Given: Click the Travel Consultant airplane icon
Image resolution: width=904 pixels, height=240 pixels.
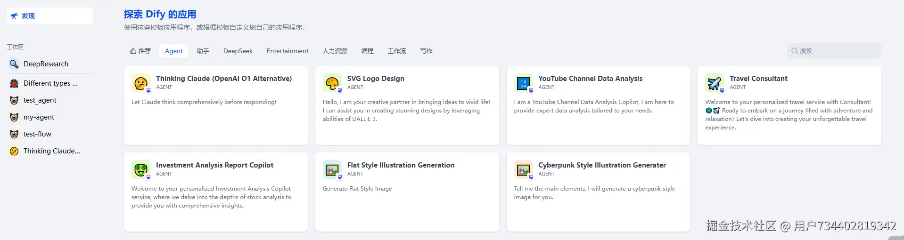Looking at the screenshot, I should tap(714, 83).
